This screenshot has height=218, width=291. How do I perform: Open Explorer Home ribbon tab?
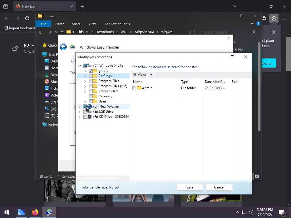[60, 24]
